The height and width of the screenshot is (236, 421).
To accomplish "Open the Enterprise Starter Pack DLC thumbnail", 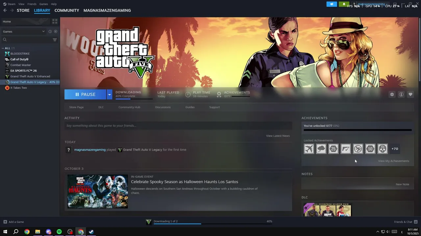I will (x=328, y=210).
